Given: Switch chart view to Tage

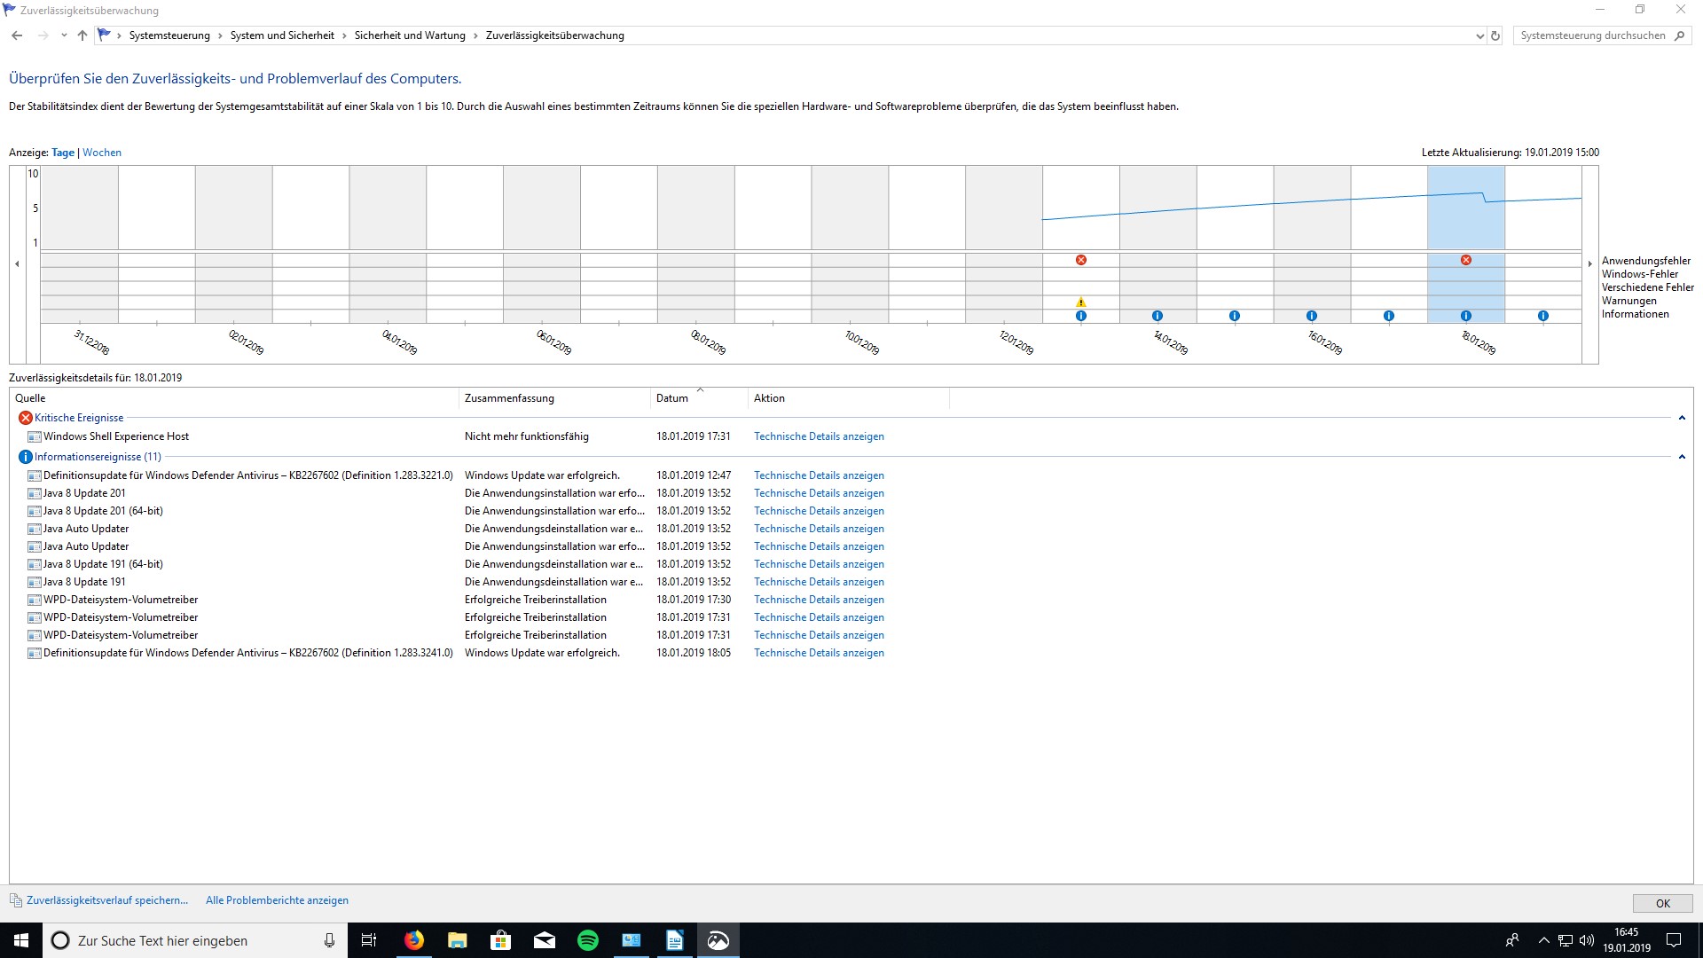Looking at the screenshot, I should point(63,153).
